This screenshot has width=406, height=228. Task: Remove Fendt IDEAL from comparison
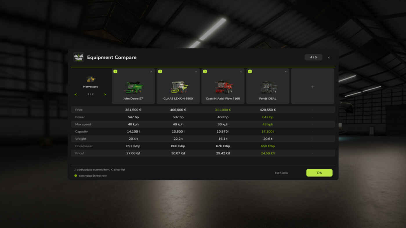click(286, 71)
